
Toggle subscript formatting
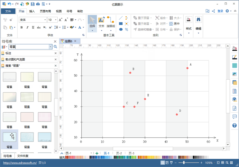pyautogui.click(x=45, y=27)
